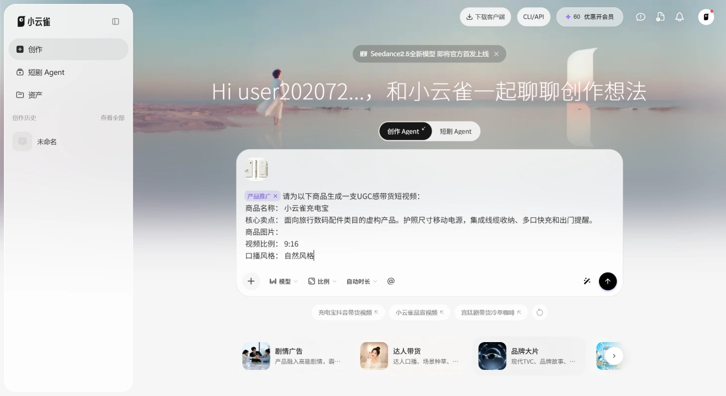726x396 pixels.
Task: Click 60 优惠开会员 credits button
Action: click(589, 17)
